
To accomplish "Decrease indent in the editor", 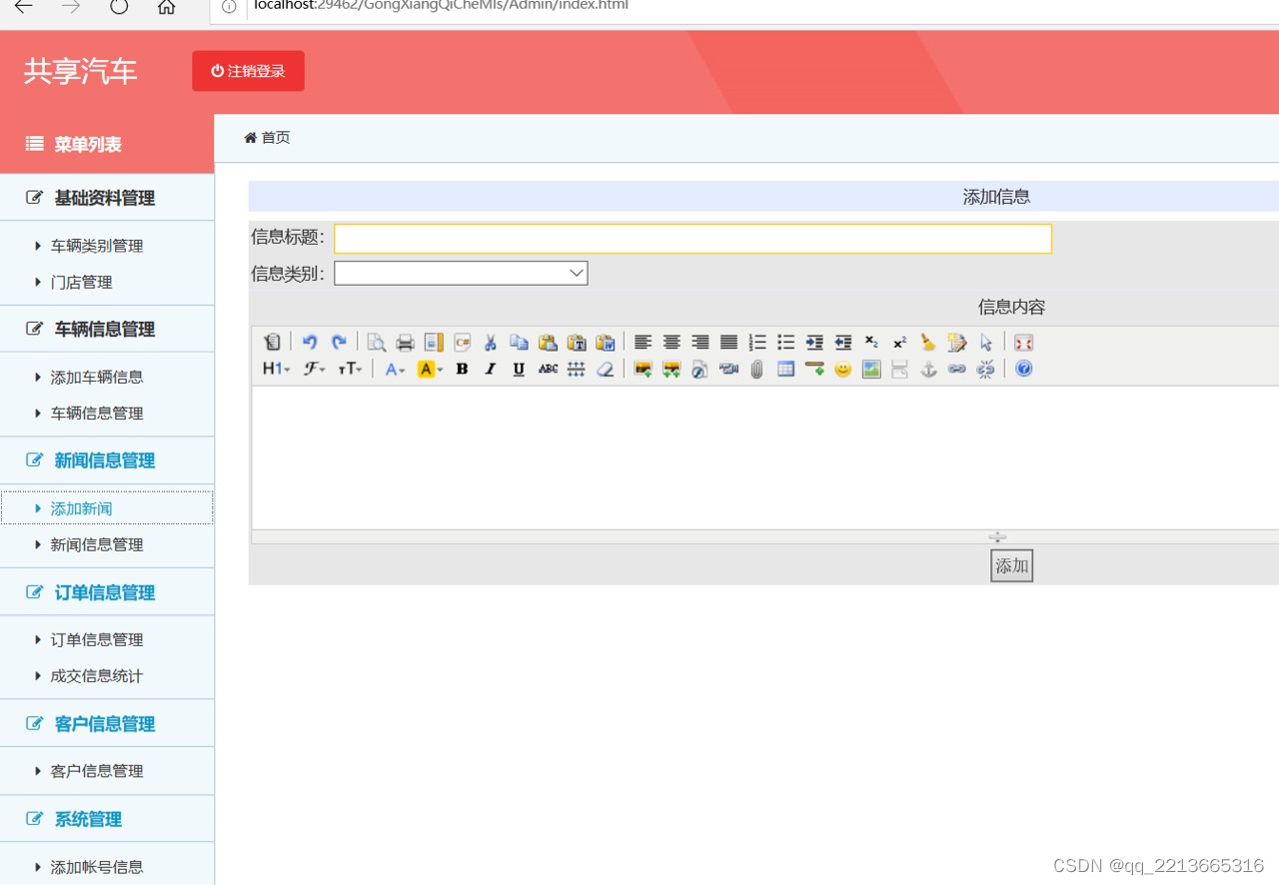I will [843, 343].
